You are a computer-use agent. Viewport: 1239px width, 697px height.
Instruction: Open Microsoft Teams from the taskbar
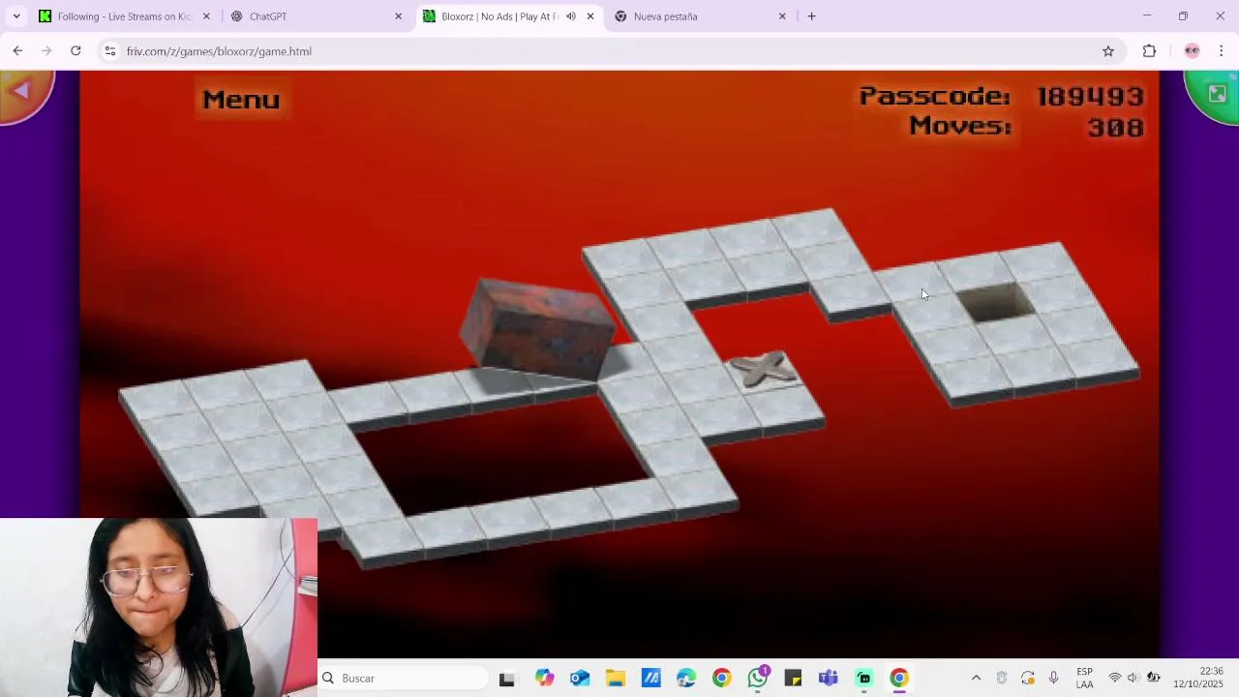(829, 679)
